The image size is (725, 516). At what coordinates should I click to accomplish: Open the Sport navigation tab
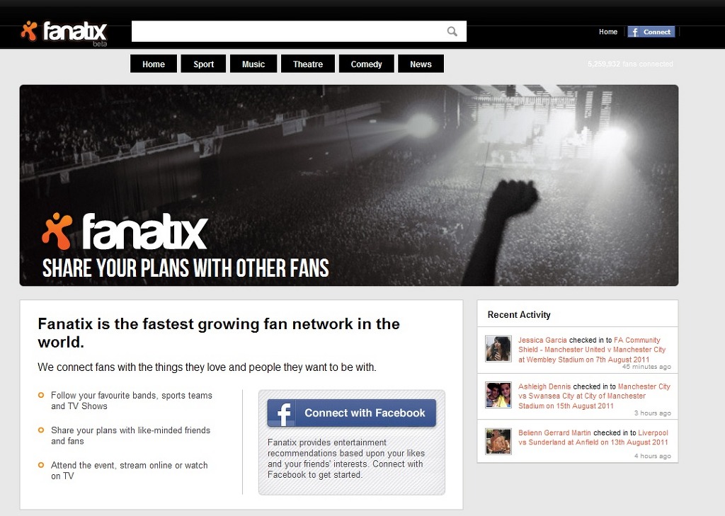click(x=203, y=64)
